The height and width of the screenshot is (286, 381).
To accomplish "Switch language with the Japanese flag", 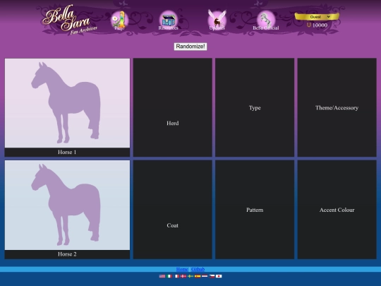I will click(x=219, y=276).
